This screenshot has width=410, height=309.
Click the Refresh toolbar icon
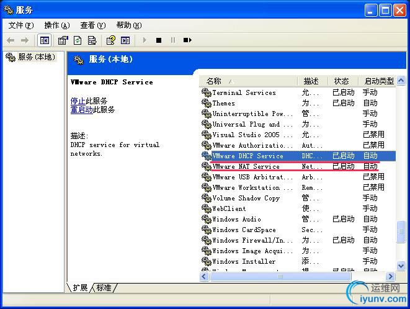click(78, 40)
